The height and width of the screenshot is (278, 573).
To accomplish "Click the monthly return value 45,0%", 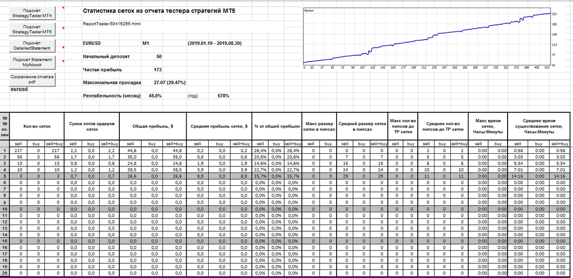I will [155, 96].
